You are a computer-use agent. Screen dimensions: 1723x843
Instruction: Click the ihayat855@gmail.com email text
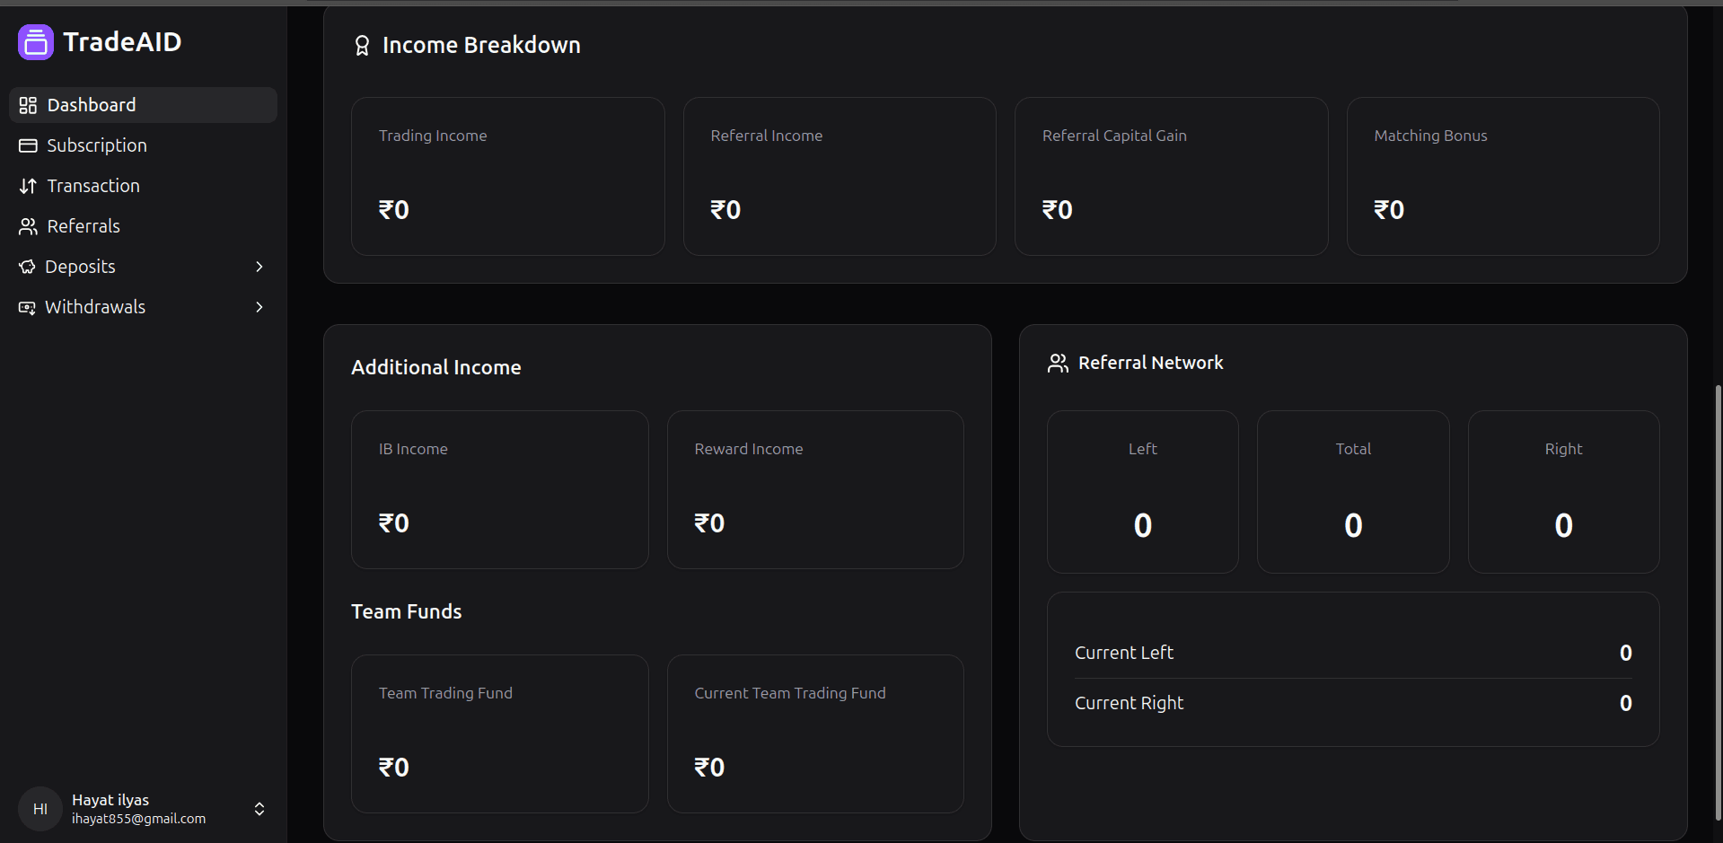click(x=139, y=819)
